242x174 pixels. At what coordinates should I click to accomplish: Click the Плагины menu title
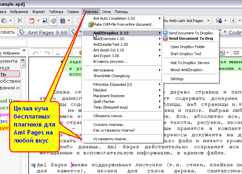[90, 12]
